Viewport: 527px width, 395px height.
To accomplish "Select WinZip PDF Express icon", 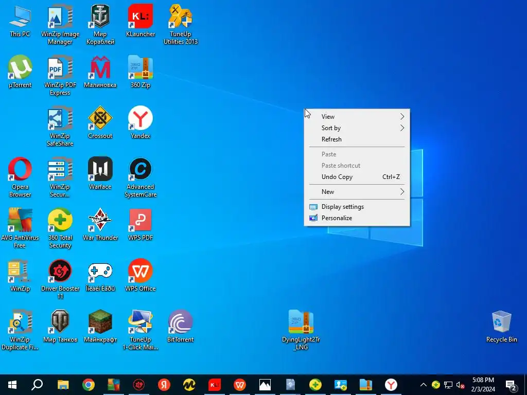I will (60, 75).
